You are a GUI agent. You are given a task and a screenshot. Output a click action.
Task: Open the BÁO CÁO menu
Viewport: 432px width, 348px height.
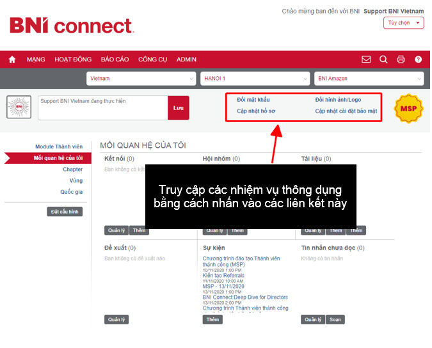[115, 59]
